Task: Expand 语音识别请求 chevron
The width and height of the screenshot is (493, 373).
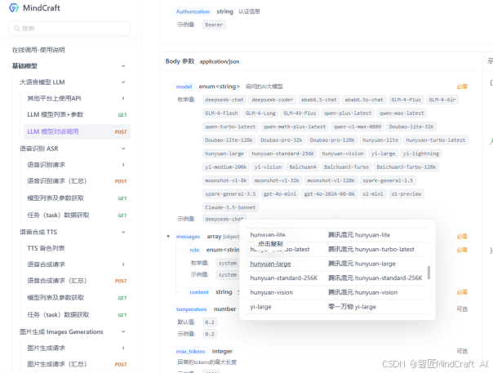Action: (x=123, y=165)
